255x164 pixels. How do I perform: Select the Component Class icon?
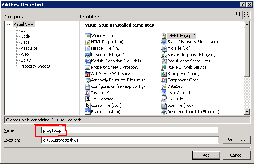[164, 80]
